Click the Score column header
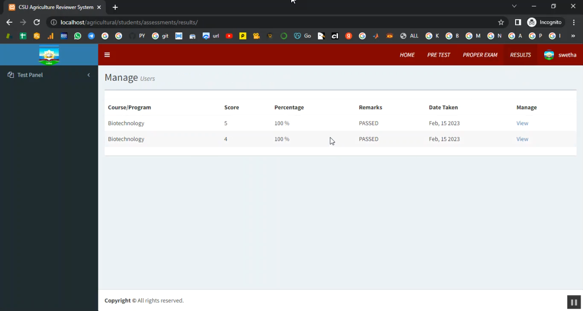This screenshot has height=311, width=583. pyautogui.click(x=232, y=107)
